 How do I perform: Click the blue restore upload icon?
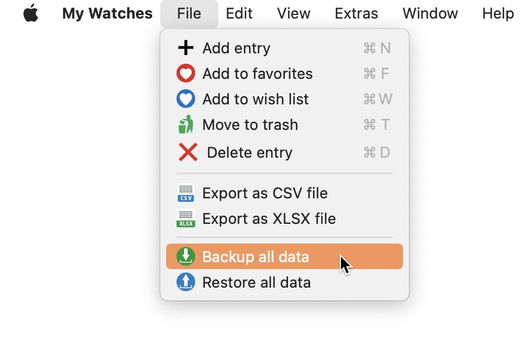click(186, 282)
